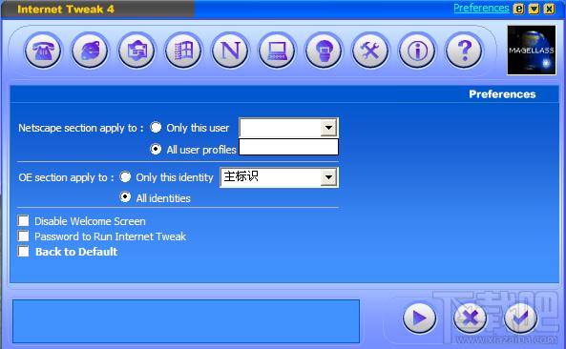
Task: Open the telephone dial-up section icon
Action: pyautogui.click(x=43, y=51)
